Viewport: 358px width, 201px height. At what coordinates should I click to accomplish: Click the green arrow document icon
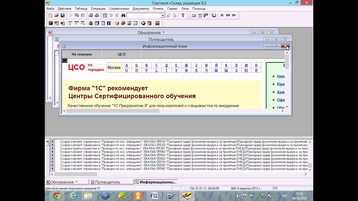click(x=56, y=23)
